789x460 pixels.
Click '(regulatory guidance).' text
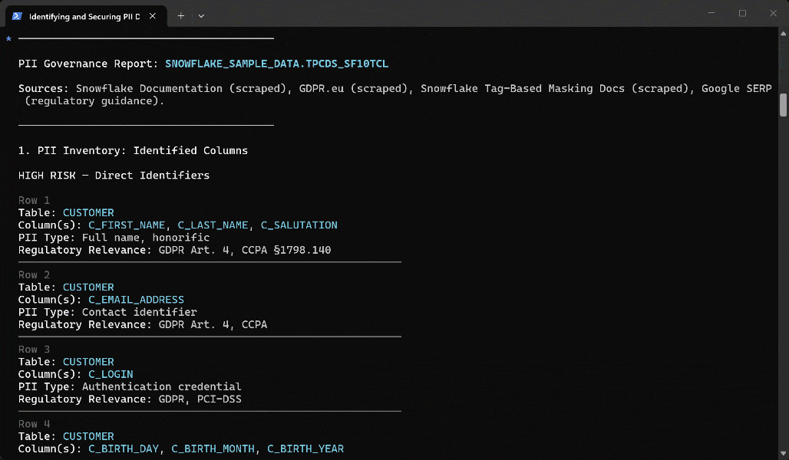coord(94,101)
